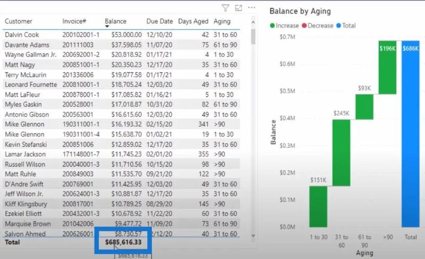Screen dimensions: 425x259
Task: Sort by the Customer column header
Action: [x=19, y=21]
